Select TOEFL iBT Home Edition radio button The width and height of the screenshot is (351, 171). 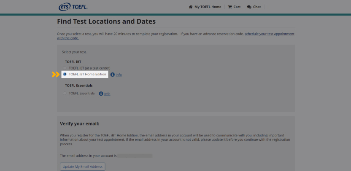click(65, 74)
